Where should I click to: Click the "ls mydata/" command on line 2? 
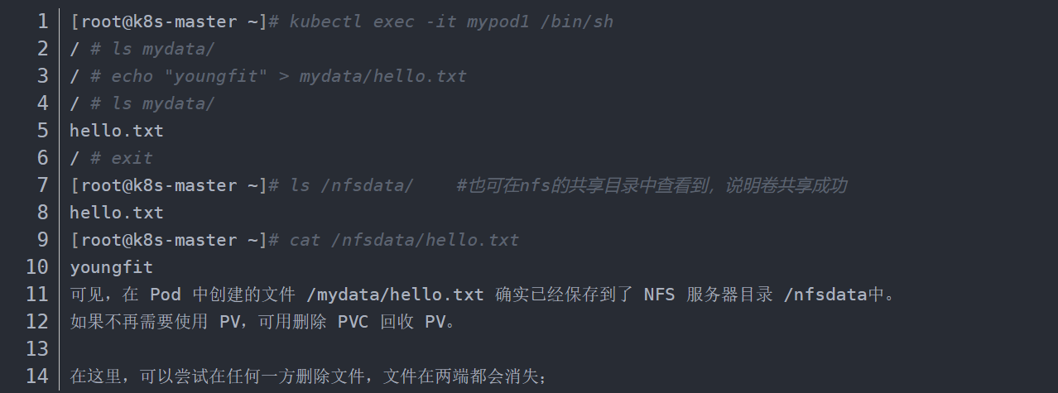pos(163,49)
